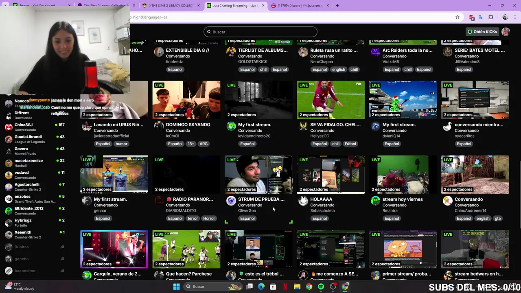Open GuadaLibrandi in followed channels sidebar
This screenshot has height=293, width=521.
[x=35, y=139]
